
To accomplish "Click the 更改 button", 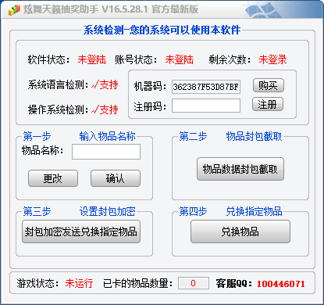I will point(53,178).
